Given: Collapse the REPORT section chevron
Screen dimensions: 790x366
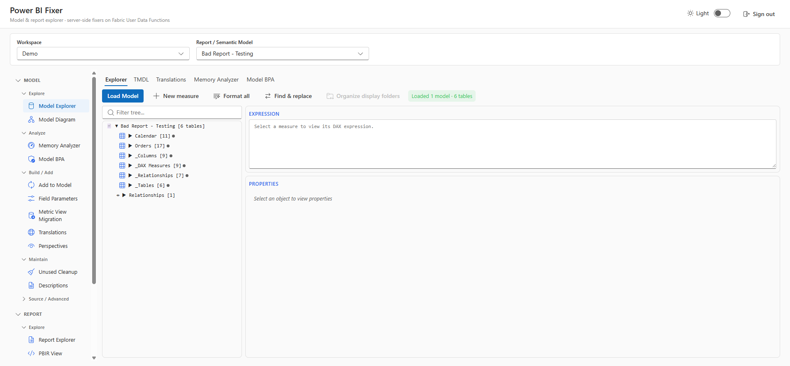Looking at the screenshot, I should point(18,314).
